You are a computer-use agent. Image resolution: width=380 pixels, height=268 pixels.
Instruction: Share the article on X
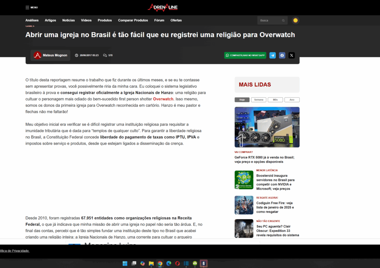[292, 55]
